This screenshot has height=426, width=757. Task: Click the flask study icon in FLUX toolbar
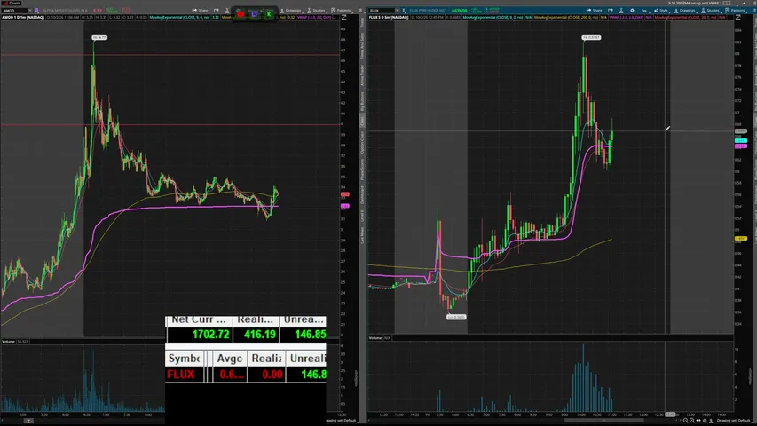[621, 10]
